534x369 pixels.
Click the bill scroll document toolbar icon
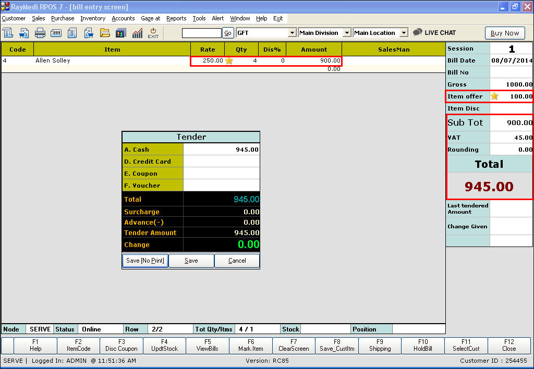pos(7,33)
